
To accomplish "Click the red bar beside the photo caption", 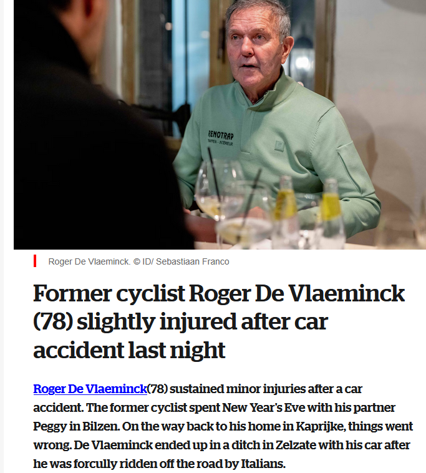I will (x=35, y=261).
